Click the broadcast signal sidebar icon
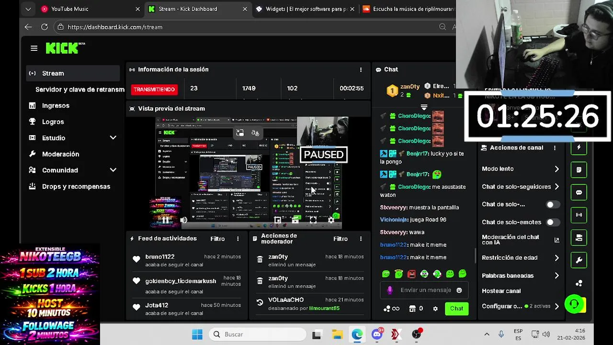This screenshot has height=345, width=613. pyautogui.click(x=579, y=215)
